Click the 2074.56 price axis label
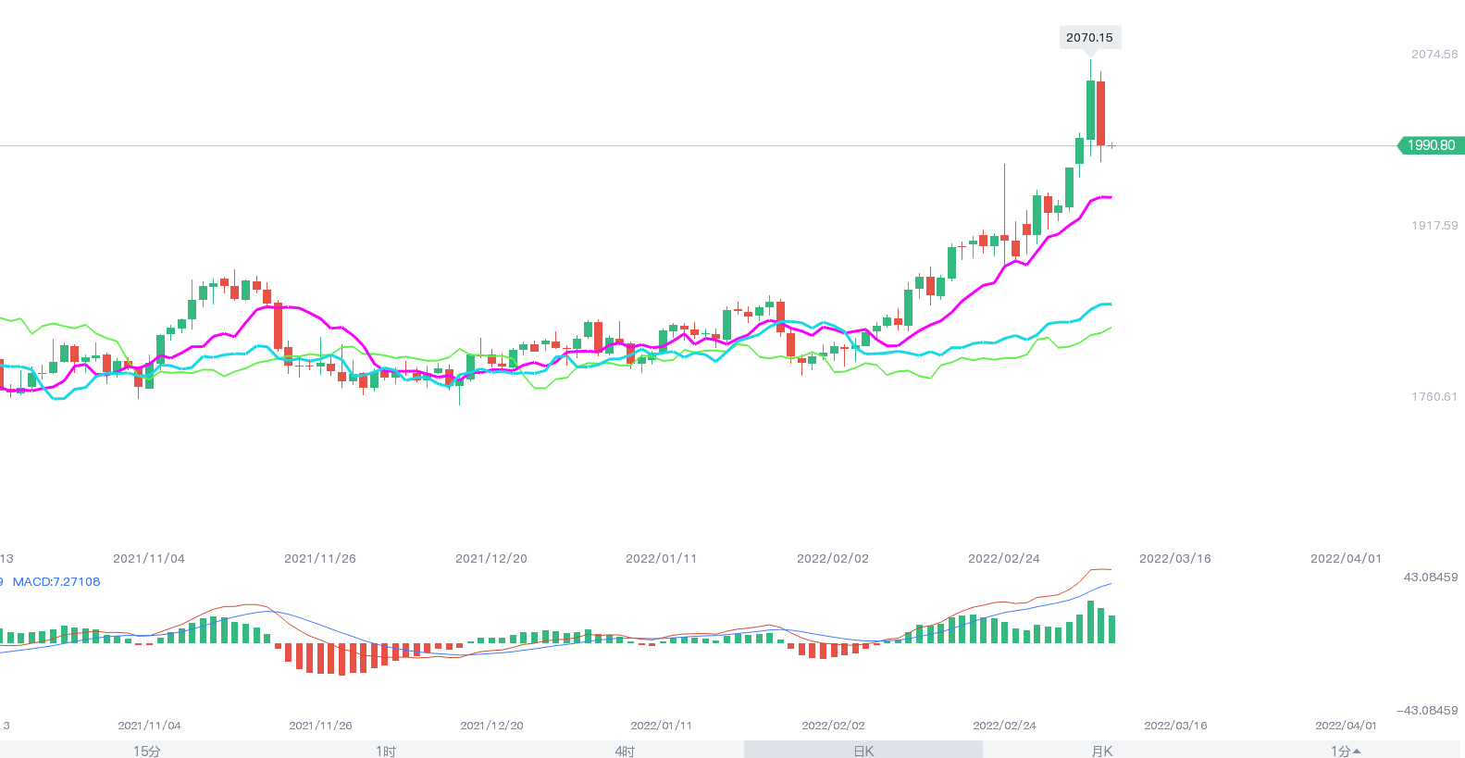This screenshot has width=1465, height=758. 1434,55
